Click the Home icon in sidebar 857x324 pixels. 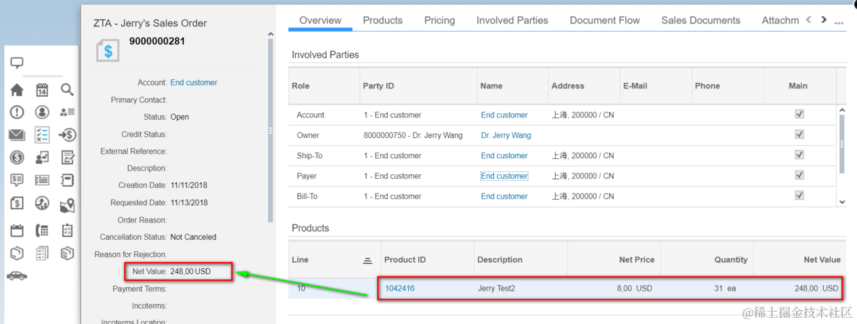(17, 90)
